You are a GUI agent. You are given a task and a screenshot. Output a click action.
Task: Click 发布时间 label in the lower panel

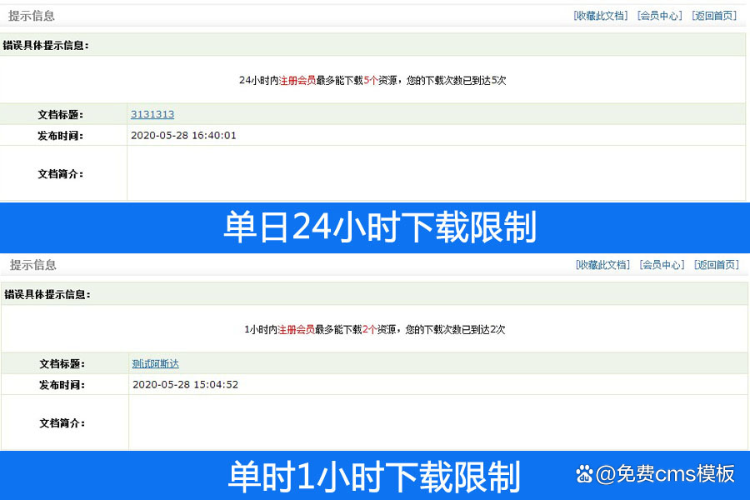point(62,385)
